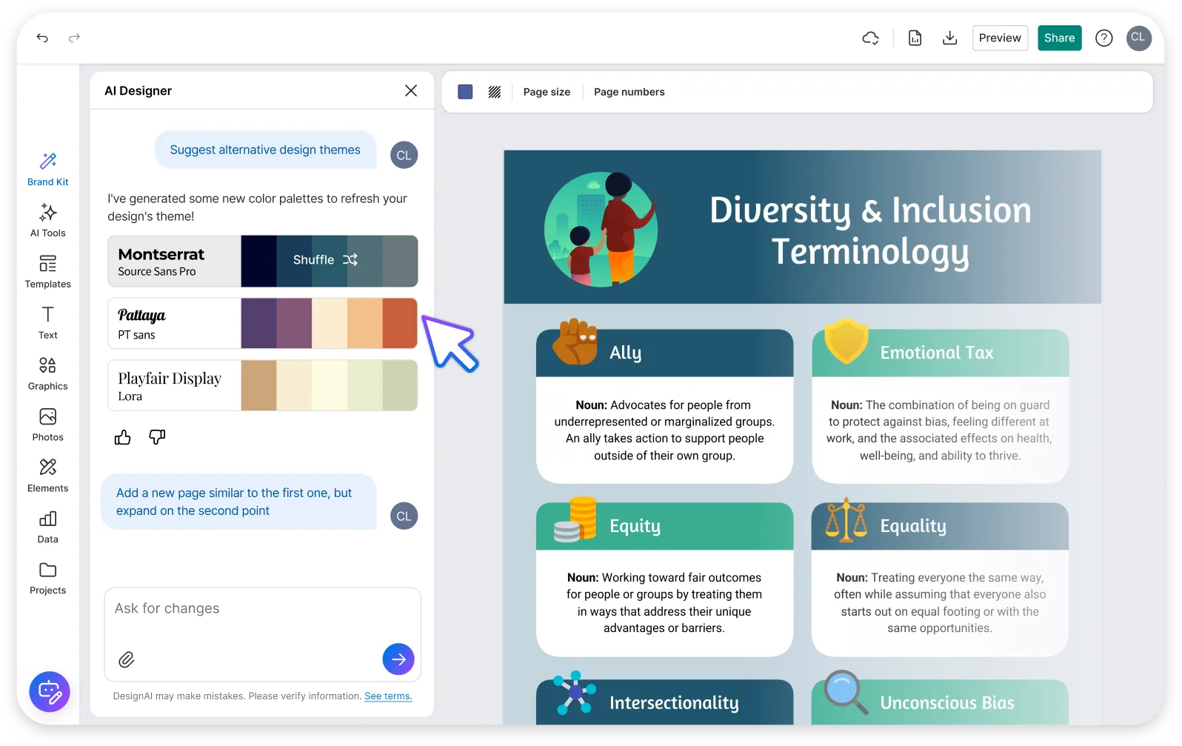
Task: Select the Equity card heading
Action: pyautogui.click(x=635, y=526)
